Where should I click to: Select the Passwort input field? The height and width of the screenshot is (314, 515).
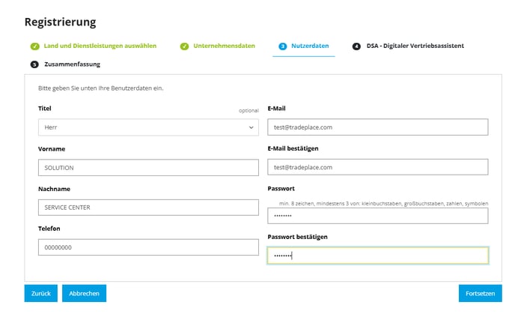(378, 216)
